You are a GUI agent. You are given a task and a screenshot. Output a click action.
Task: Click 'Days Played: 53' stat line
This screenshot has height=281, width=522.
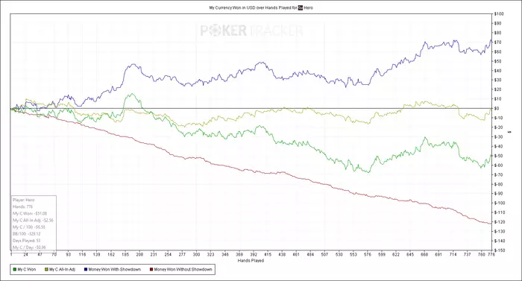26,241
